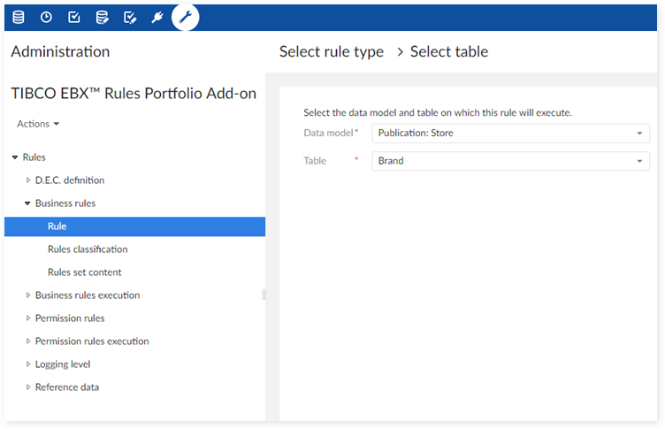
Task: Open the checkbox-with-pencil (workflow modeling) icon
Action: tap(130, 17)
